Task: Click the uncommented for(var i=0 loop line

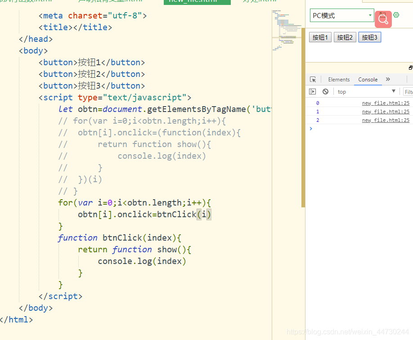Action: tap(135, 202)
